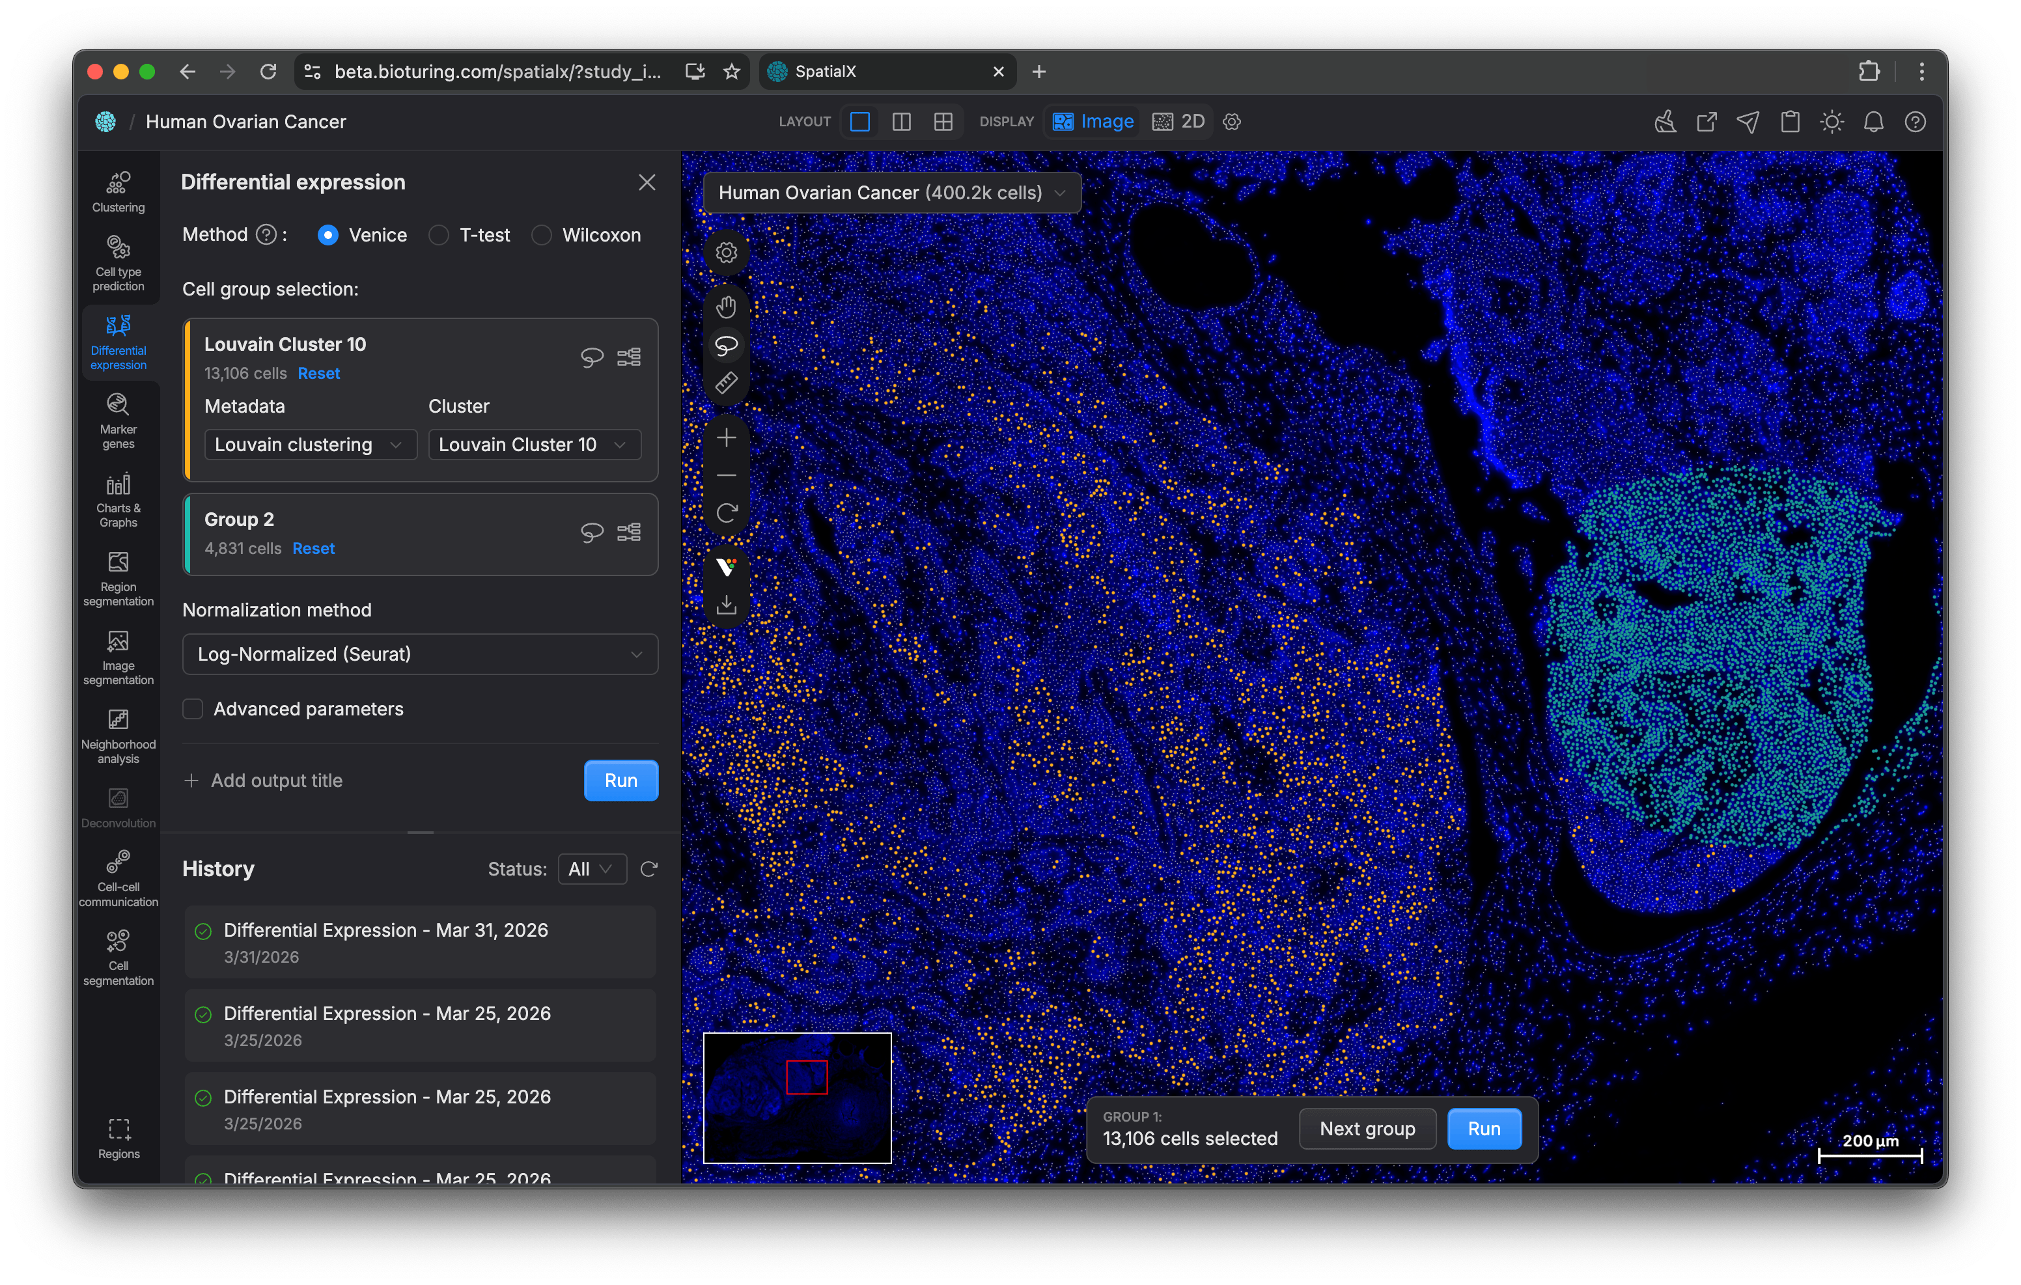
Task: Choose the Wilcoxon method option
Action: (x=541, y=235)
